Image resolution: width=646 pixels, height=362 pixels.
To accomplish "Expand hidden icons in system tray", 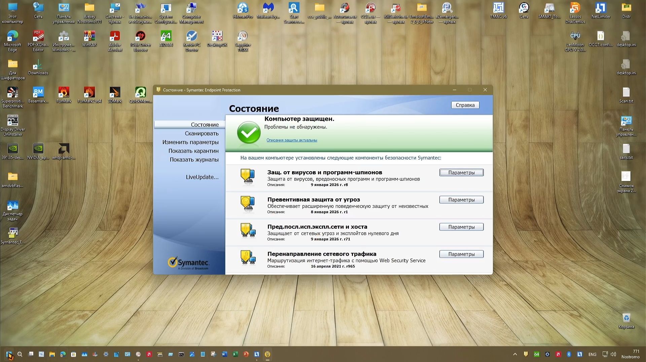I will tap(515, 354).
